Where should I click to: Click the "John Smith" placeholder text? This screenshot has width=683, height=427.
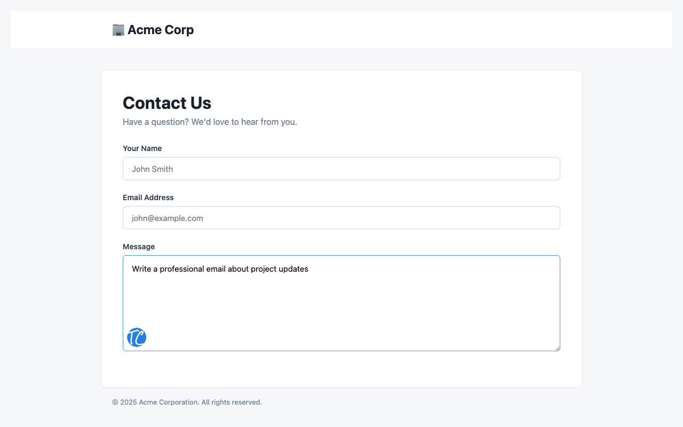click(152, 169)
